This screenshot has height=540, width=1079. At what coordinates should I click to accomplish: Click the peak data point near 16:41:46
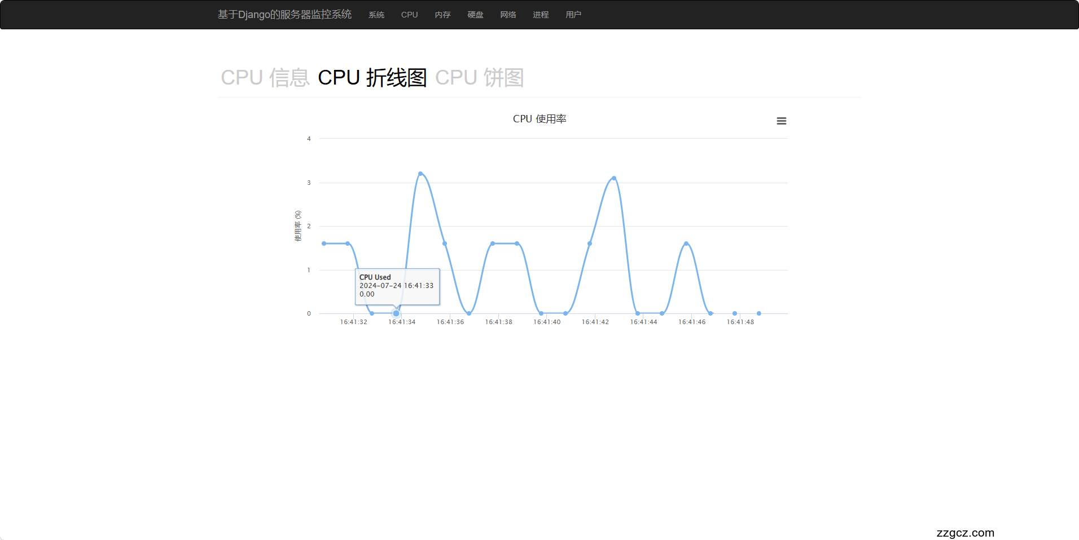coord(686,244)
